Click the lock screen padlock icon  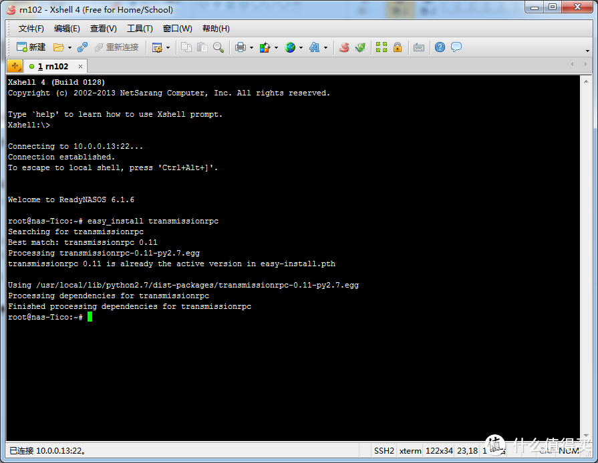[398, 47]
